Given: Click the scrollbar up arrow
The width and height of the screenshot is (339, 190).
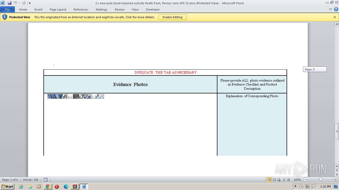Looking at the screenshot, I should pos(337,24).
